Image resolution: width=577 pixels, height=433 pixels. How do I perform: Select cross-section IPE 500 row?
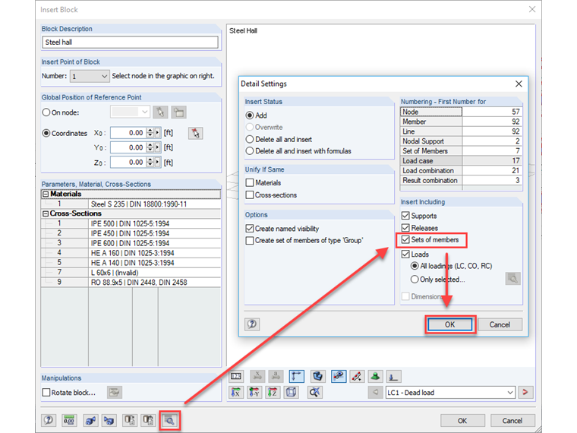(131, 224)
